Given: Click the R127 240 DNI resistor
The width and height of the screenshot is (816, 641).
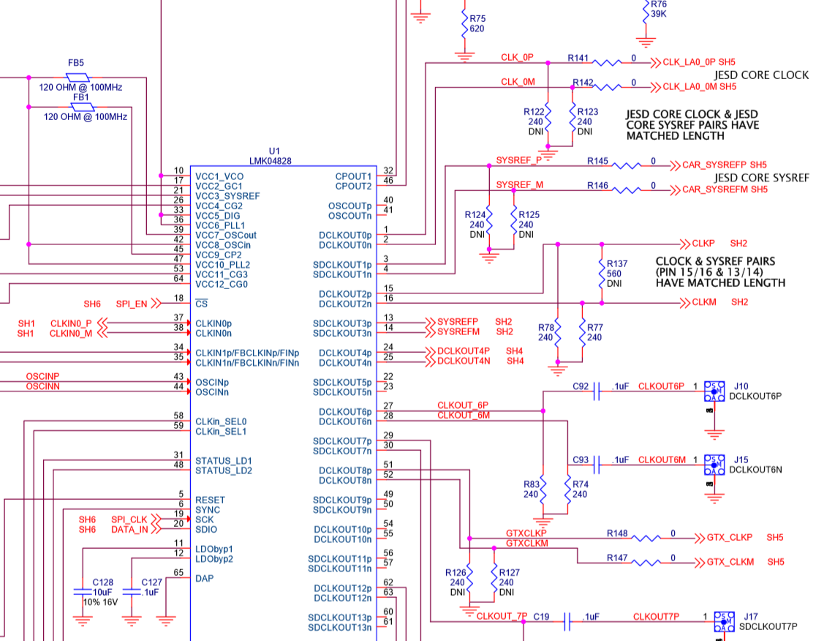Looking at the screenshot, I should pyautogui.click(x=494, y=577).
